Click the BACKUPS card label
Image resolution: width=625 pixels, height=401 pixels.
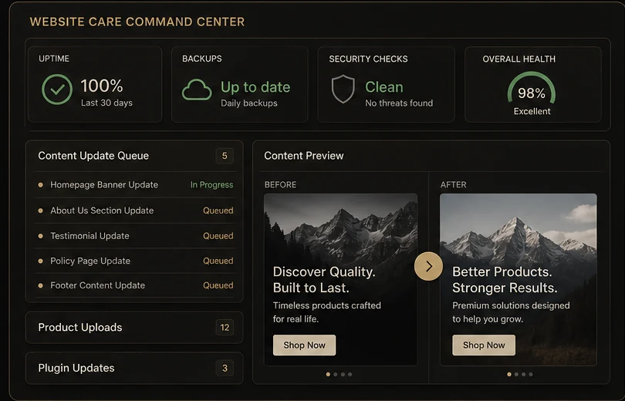pos(202,59)
